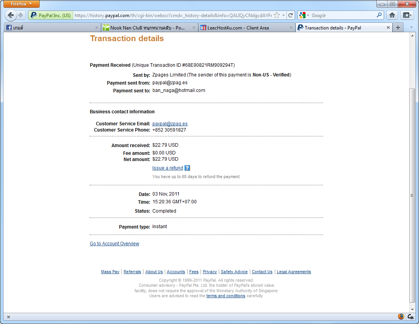Close the add-on bar with X

click(9, 317)
